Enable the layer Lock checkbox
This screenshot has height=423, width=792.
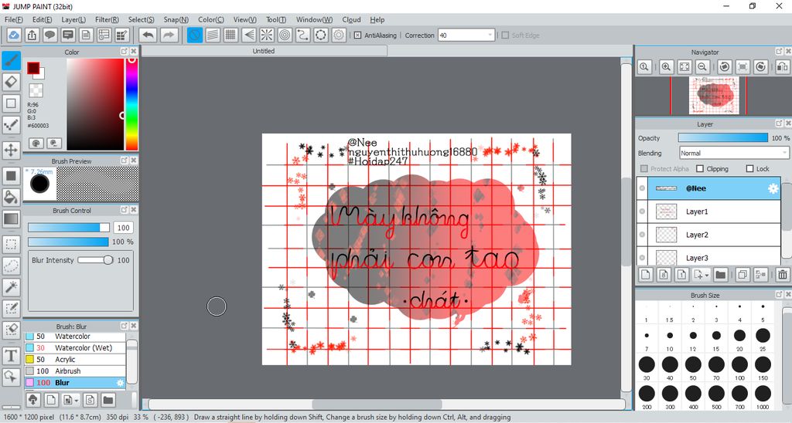click(x=749, y=168)
